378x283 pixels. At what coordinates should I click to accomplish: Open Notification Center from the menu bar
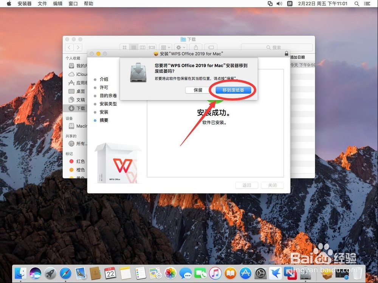click(x=367, y=3)
